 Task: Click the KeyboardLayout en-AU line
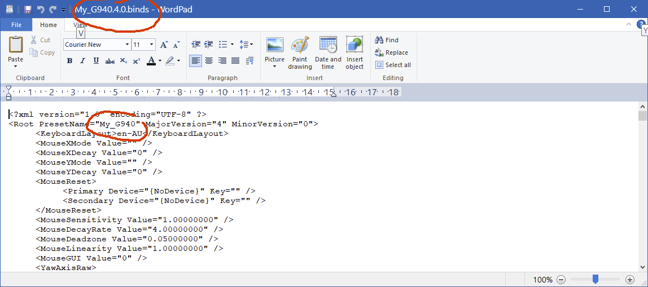click(x=132, y=134)
